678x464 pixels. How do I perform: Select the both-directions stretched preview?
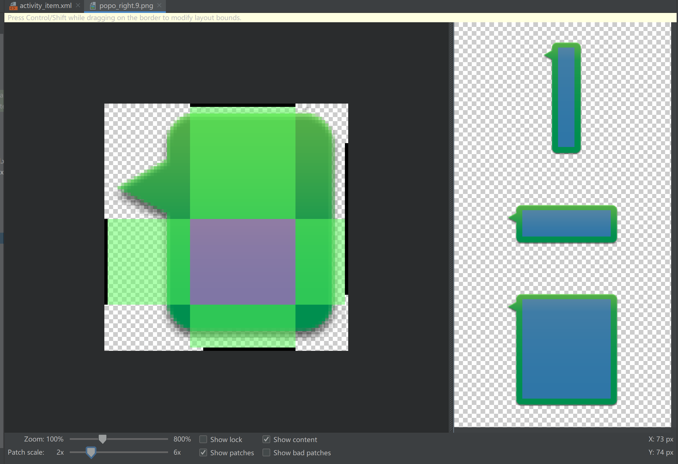[x=563, y=350]
